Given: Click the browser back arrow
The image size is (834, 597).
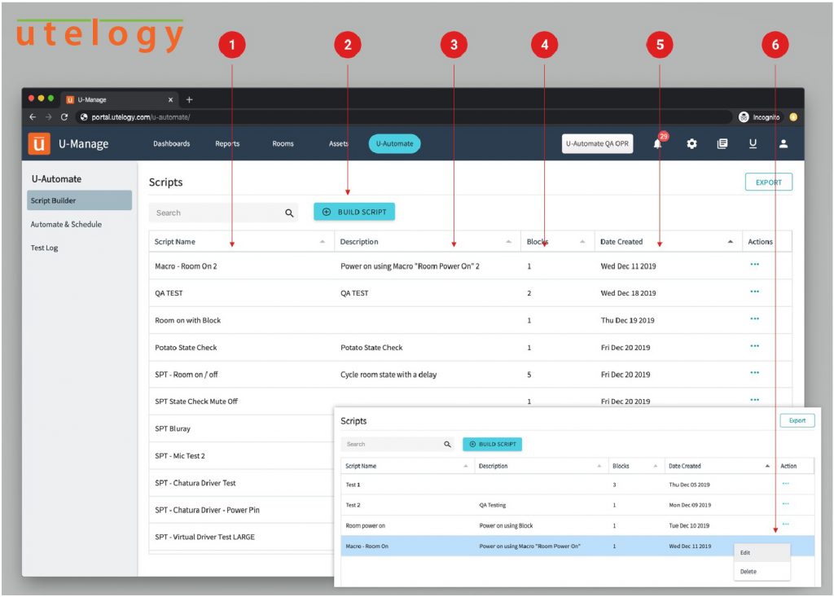Looking at the screenshot, I should (x=33, y=117).
